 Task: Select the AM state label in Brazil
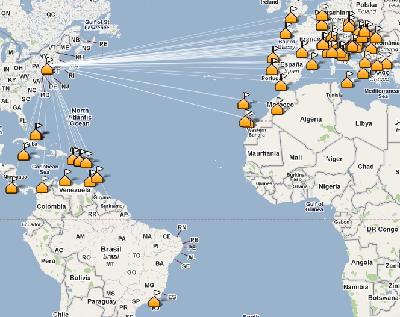pos(80,236)
